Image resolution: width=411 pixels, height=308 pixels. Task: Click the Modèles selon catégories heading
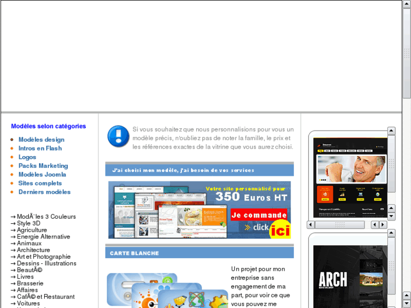click(49, 126)
